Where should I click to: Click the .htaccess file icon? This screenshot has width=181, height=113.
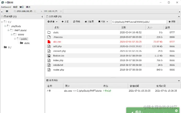coord(49,37)
